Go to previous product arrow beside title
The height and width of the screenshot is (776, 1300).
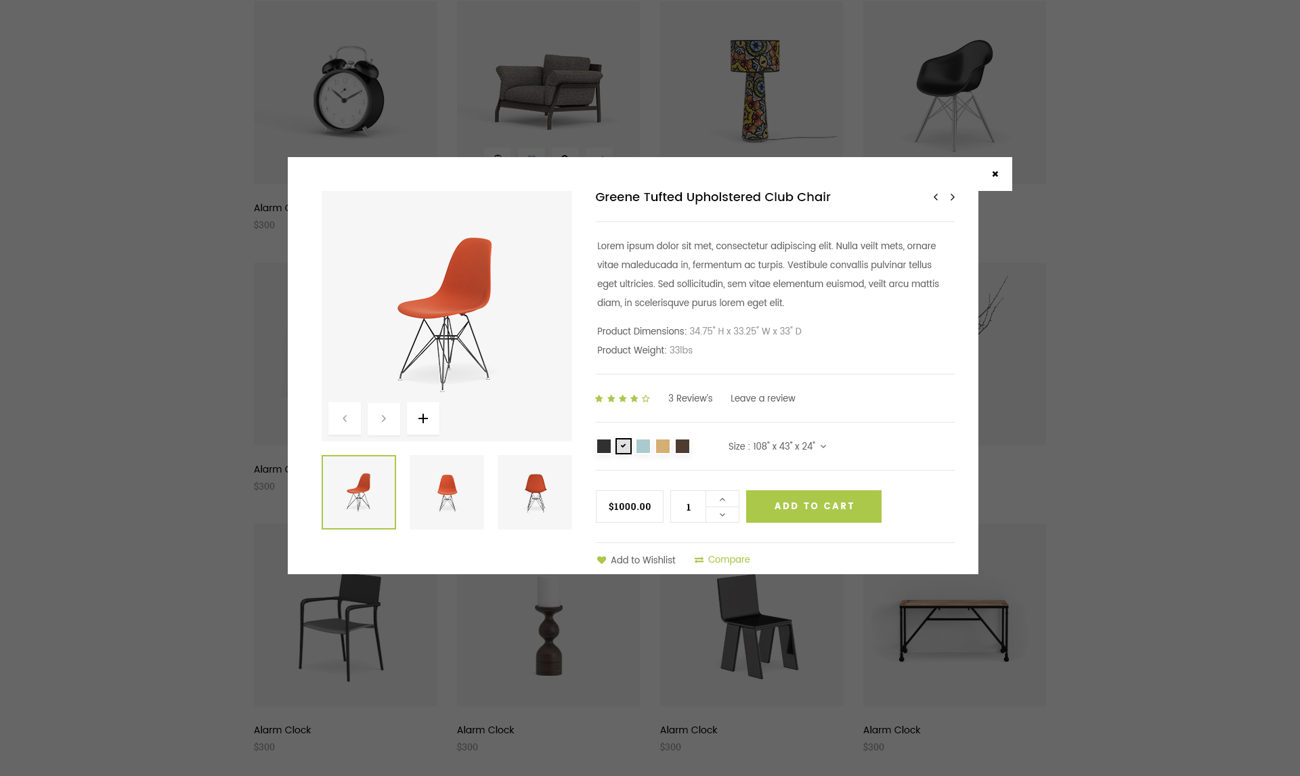click(936, 197)
